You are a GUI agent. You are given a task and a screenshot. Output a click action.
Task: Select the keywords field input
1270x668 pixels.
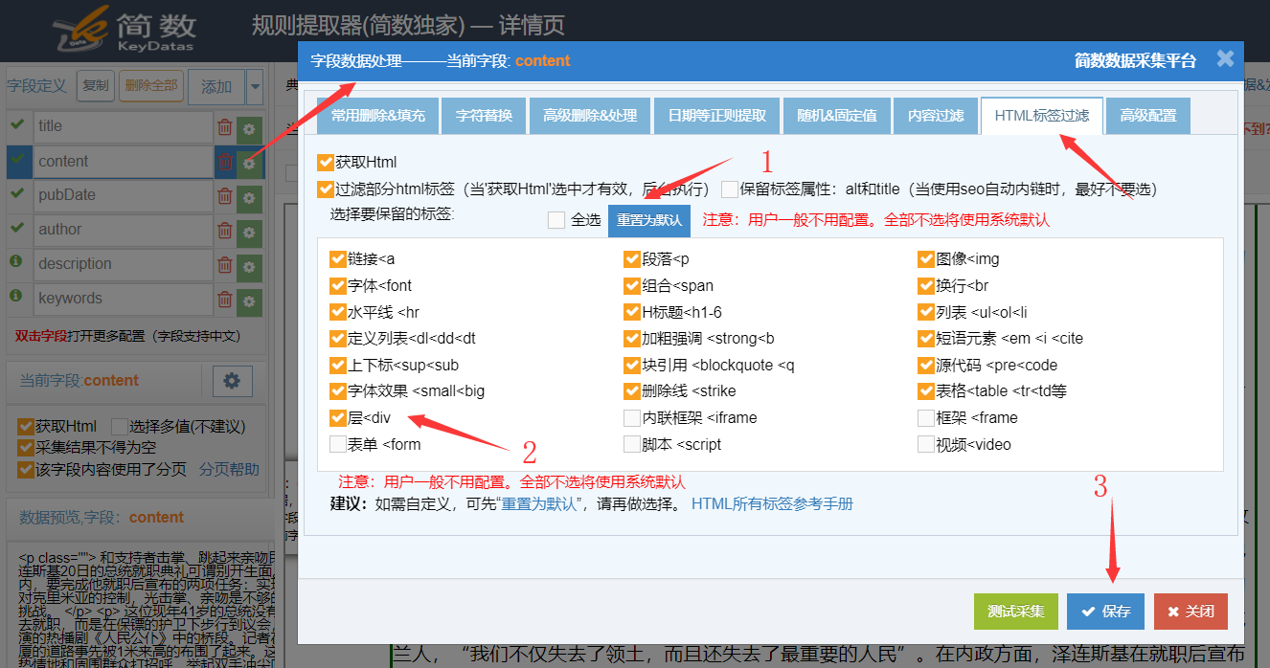click(x=124, y=299)
